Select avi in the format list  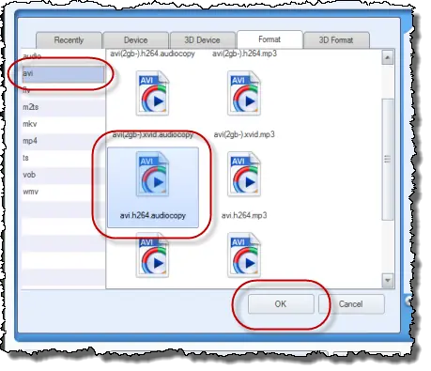pos(63,74)
